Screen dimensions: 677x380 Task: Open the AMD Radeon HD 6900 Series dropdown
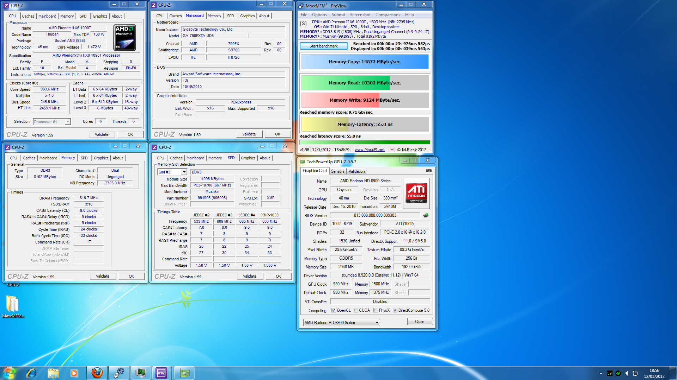pyautogui.click(x=341, y=323)
